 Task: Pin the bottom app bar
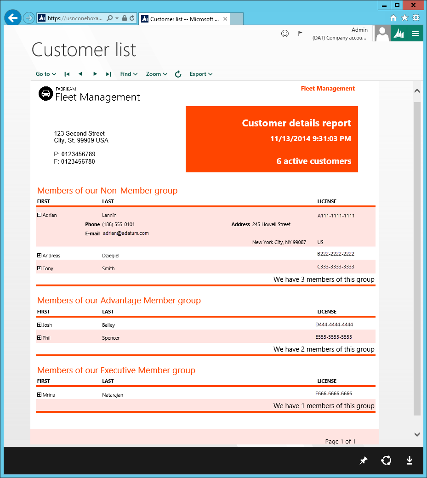coord(364,461)
